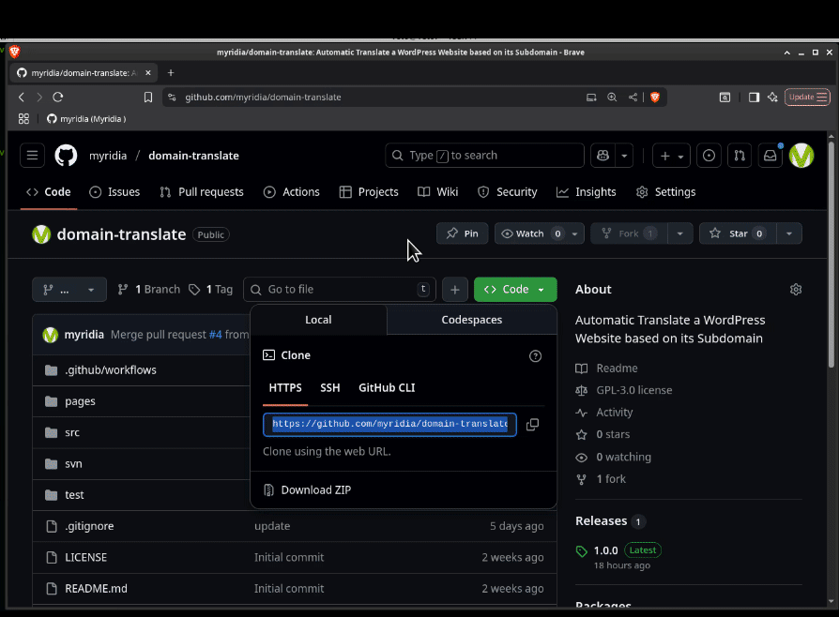Open the About settings gear icon

click(x=796, y=290)
